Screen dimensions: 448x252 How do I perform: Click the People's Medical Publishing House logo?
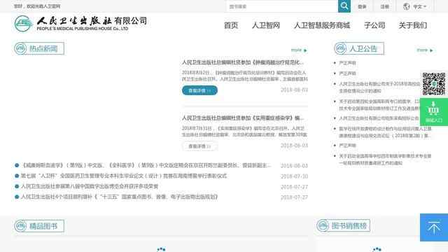(x=80, y=23)
